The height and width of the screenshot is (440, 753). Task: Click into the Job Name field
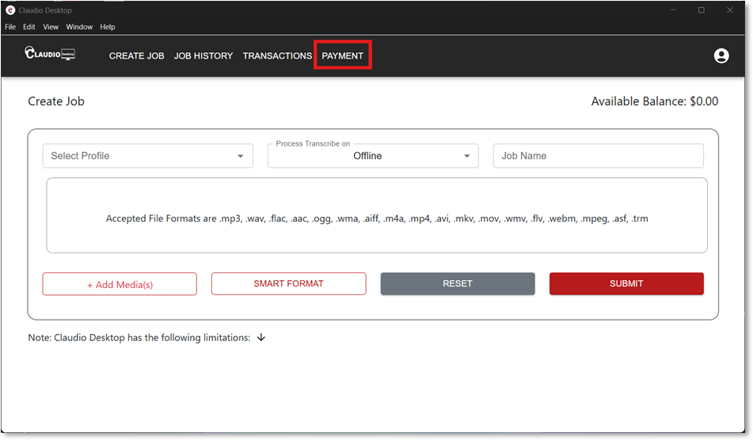pyautogui.click(x=599, y=155)
